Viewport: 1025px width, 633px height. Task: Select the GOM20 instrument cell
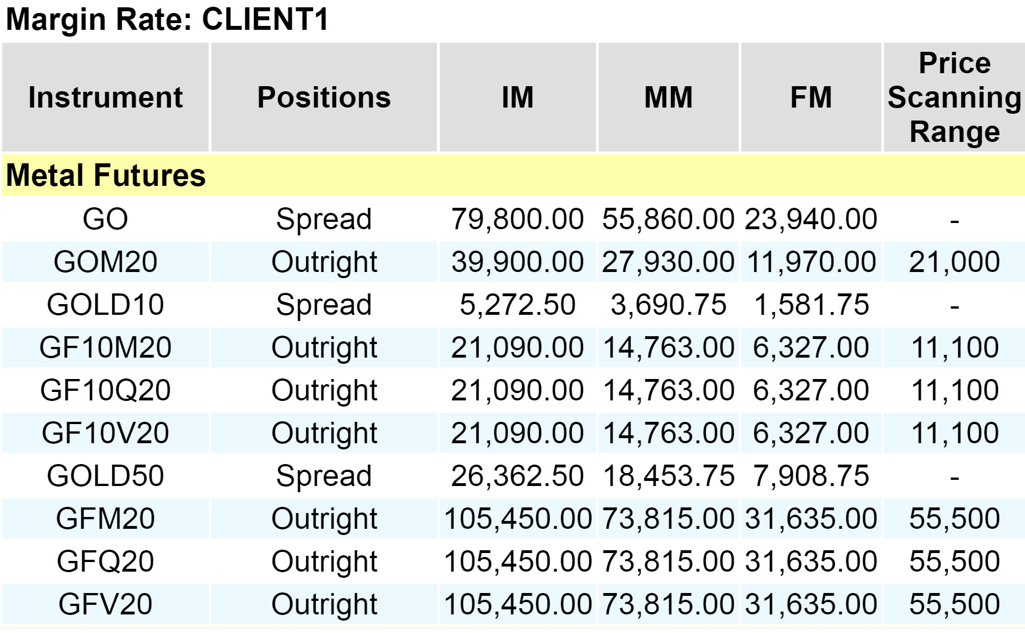[x=105, y=262]
